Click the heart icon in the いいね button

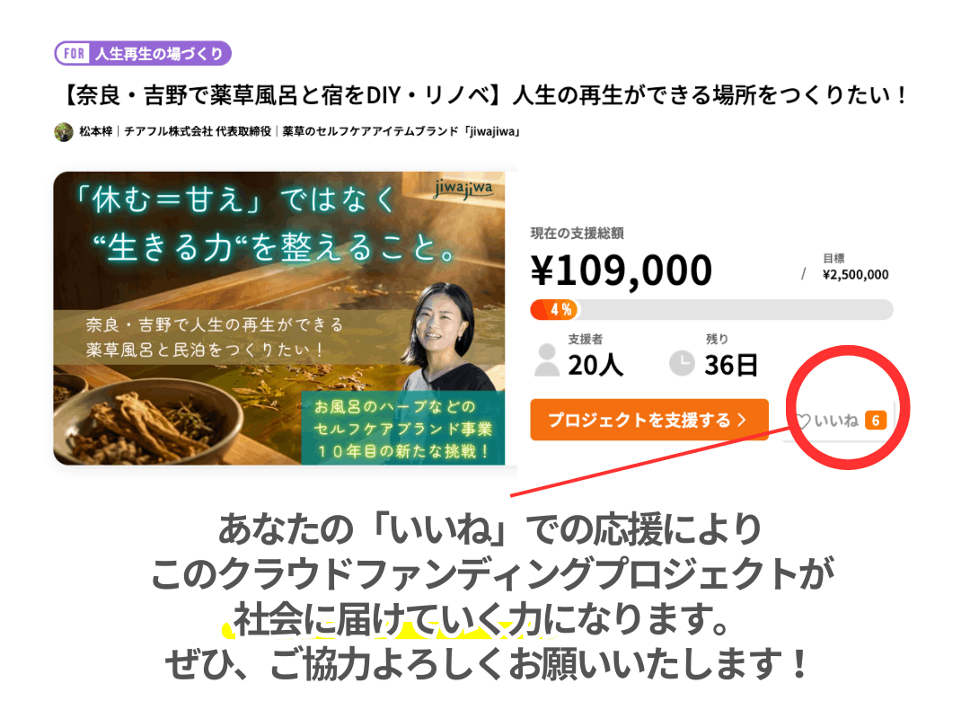[803, 421]
